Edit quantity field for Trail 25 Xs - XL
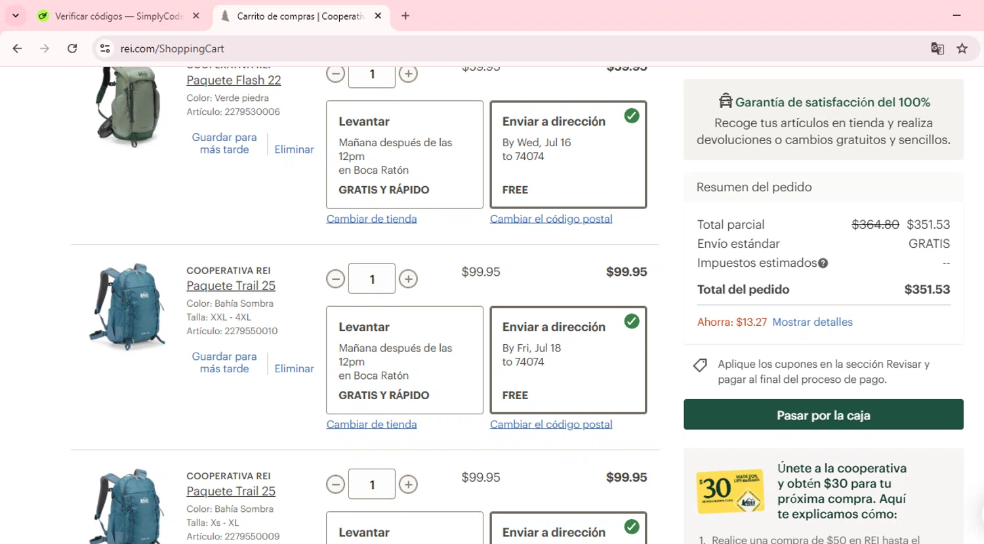 [x=372, y=484]
